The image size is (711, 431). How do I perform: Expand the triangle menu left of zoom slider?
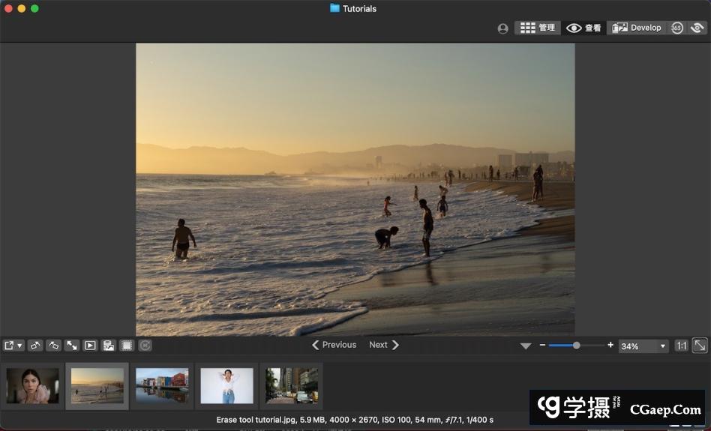pos(526,346)
